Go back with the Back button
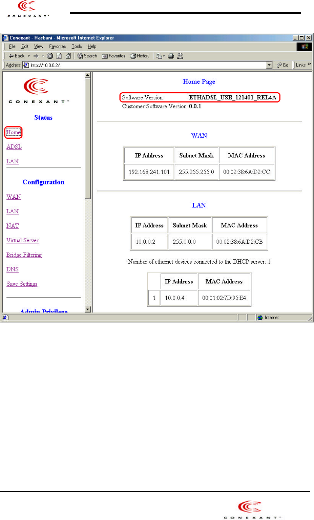This screenshot has width=314, height=520. click(16, 56)
